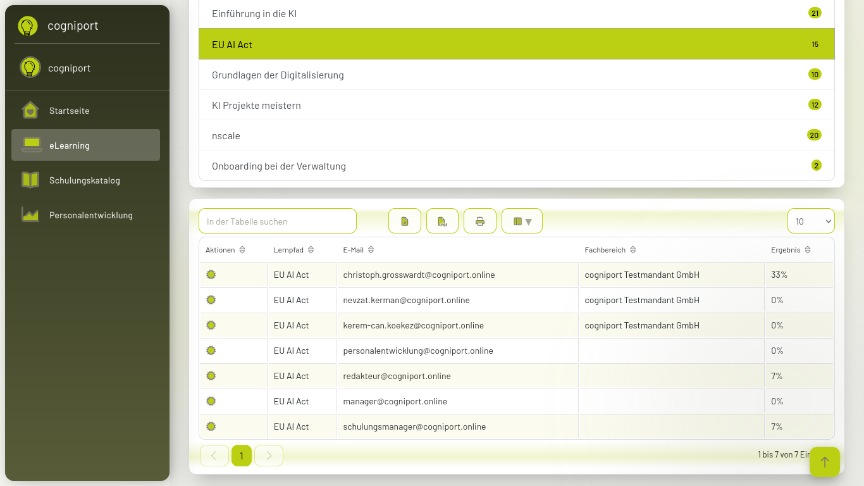Select page 1 in pagination
This screenshot has width=864, height=486.
click(242, 456)
